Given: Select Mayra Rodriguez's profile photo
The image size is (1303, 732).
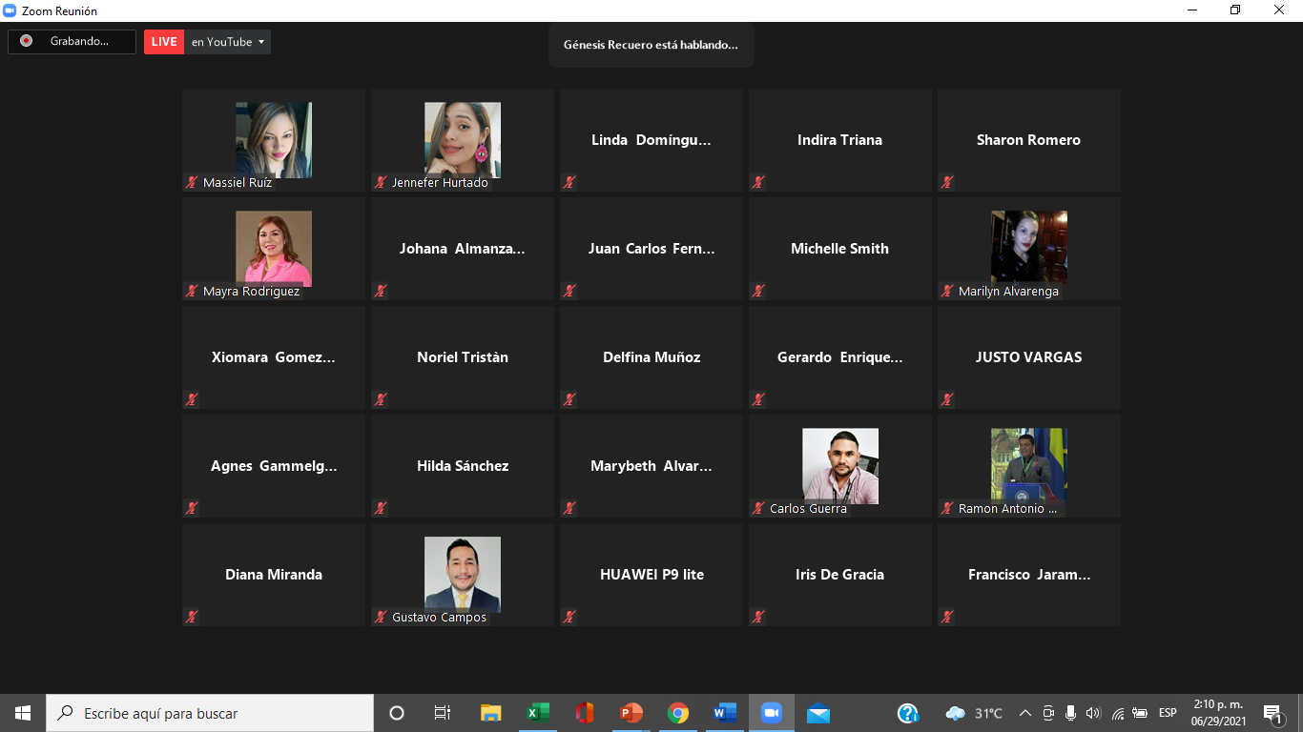Looking at the screenshot, I should point(274,248).
